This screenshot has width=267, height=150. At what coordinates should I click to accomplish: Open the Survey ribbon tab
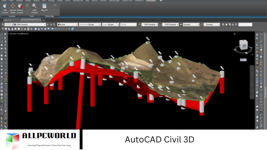click(68, 1)
